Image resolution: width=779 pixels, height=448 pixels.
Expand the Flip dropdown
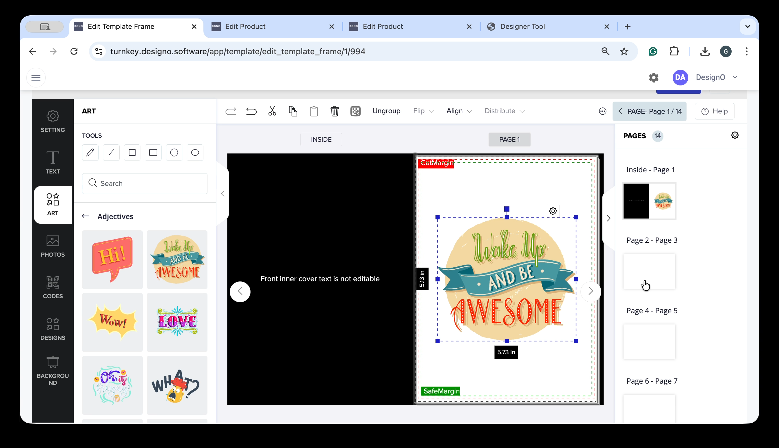click(x=423, y=111)
